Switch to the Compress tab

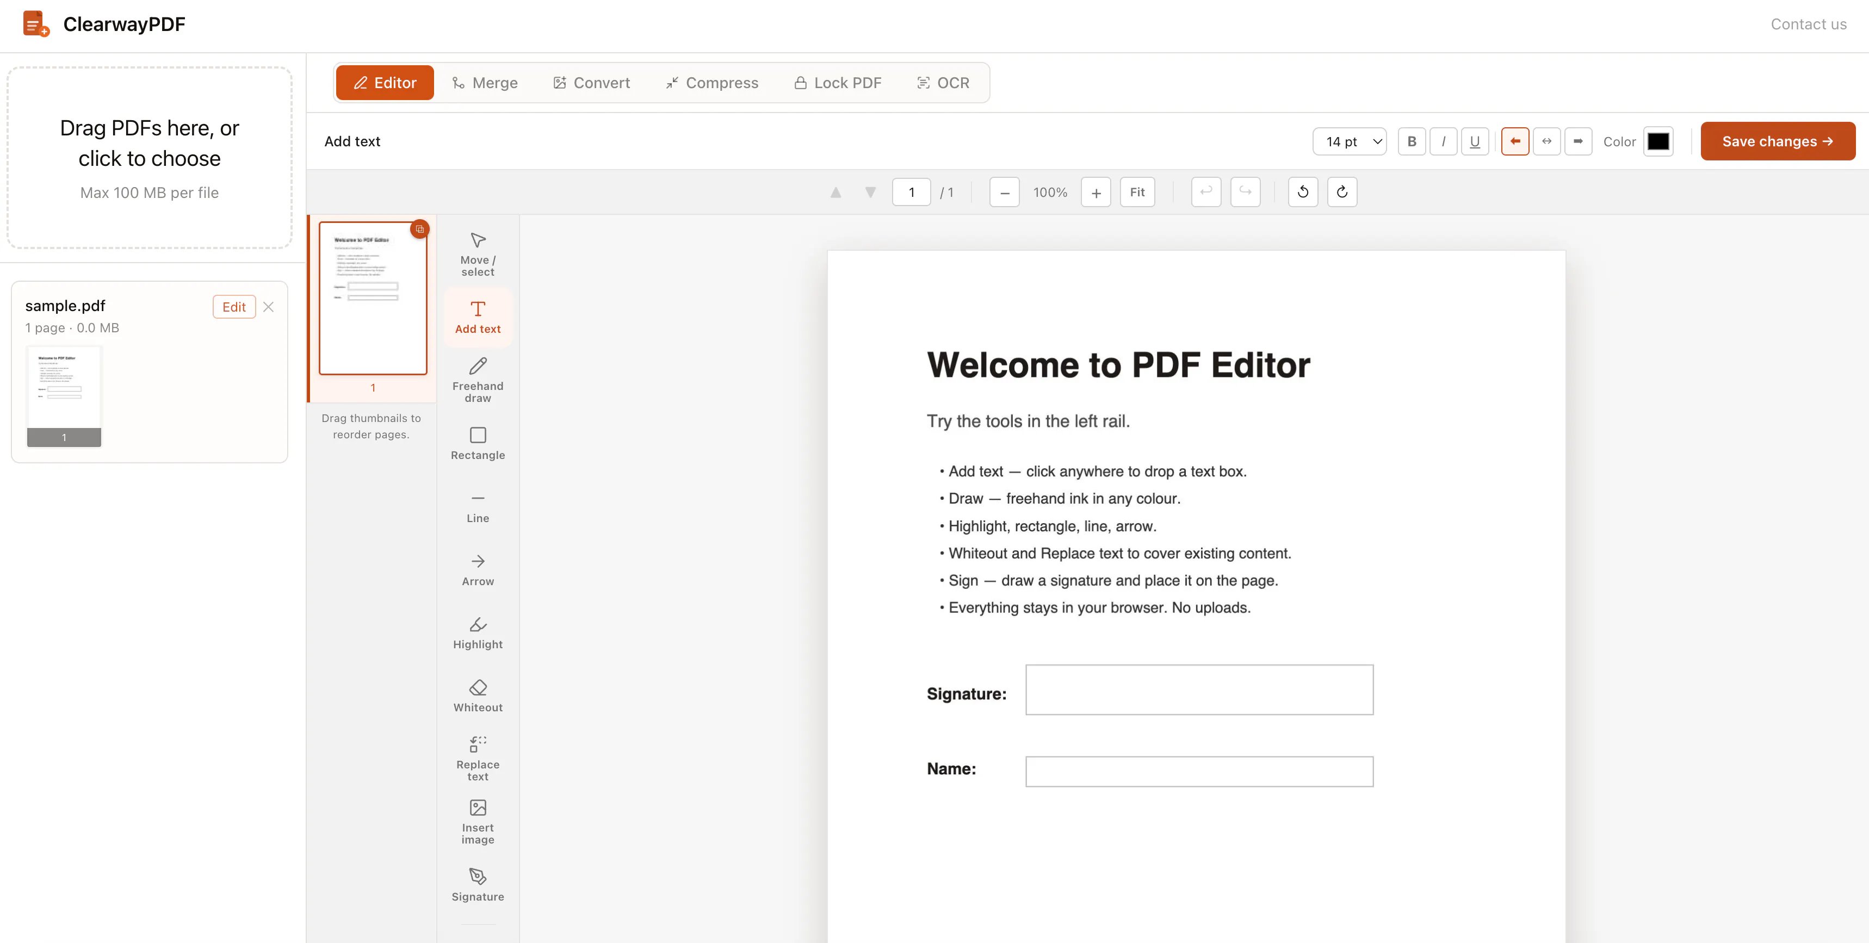click(712, 83)
